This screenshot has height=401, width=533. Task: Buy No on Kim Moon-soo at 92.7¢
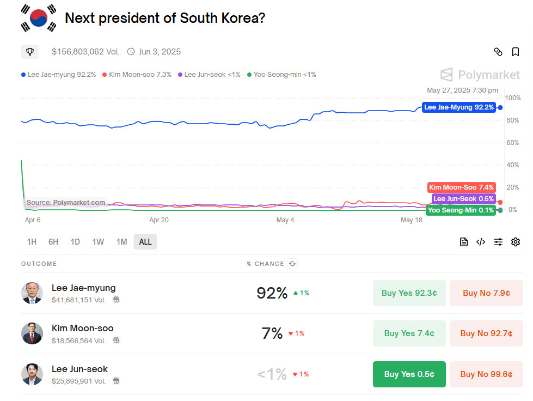tap(486, 333)
